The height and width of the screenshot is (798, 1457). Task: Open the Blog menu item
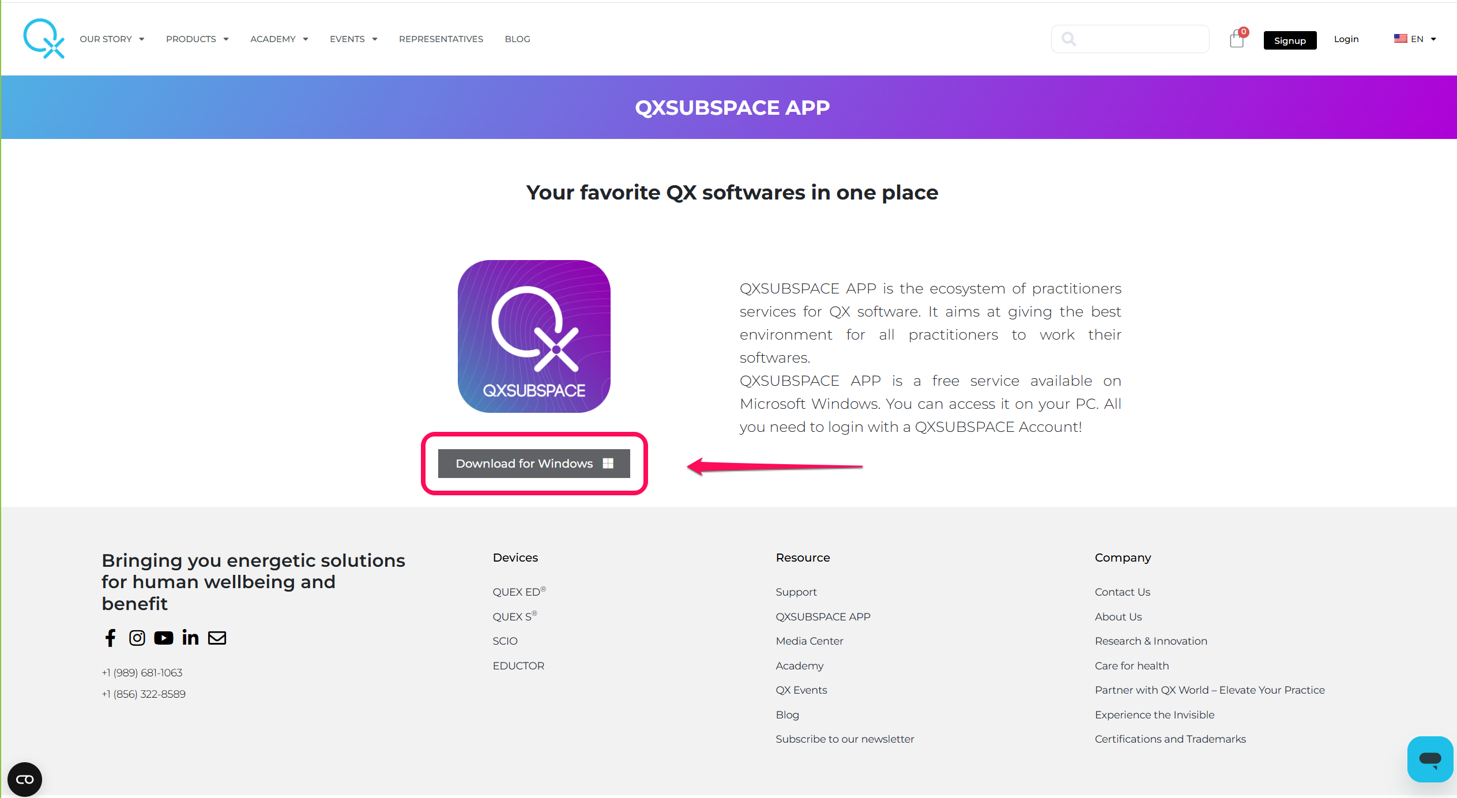[517, 39]
